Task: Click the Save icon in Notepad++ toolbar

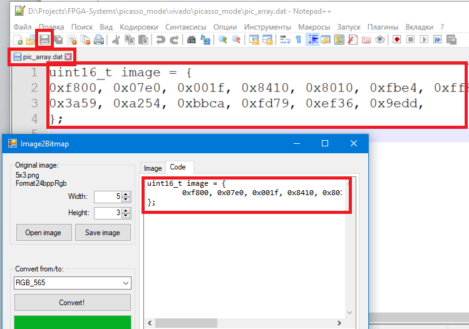Action: click(x=44, y=39)
